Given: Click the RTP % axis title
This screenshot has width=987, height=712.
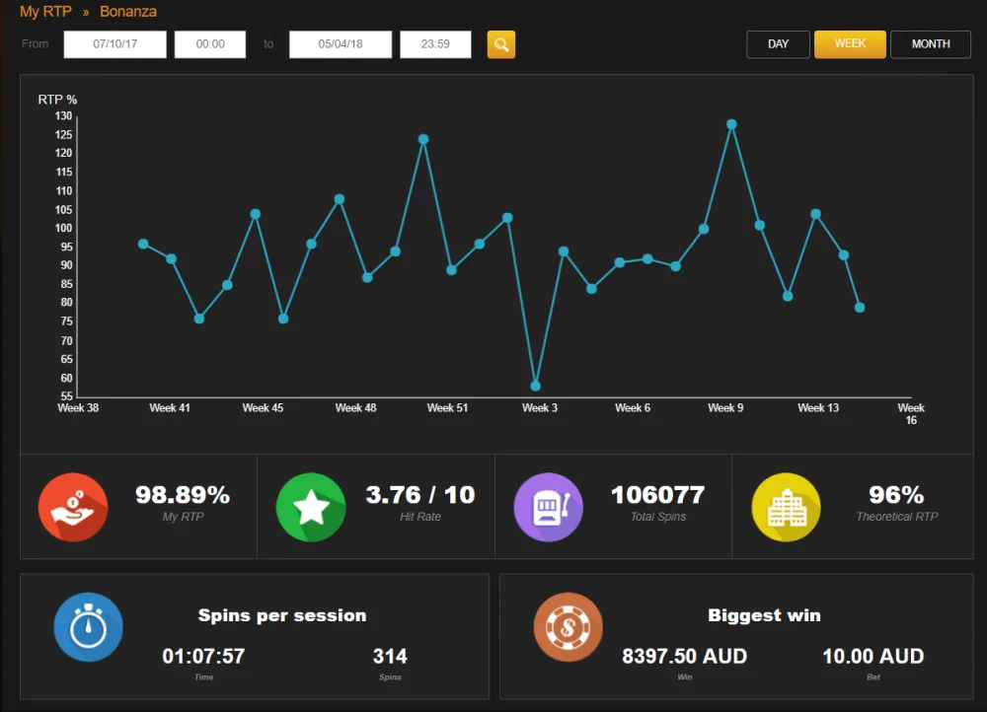Looking at the screenshot, I should pyautogui.click(x=57, y=100).
